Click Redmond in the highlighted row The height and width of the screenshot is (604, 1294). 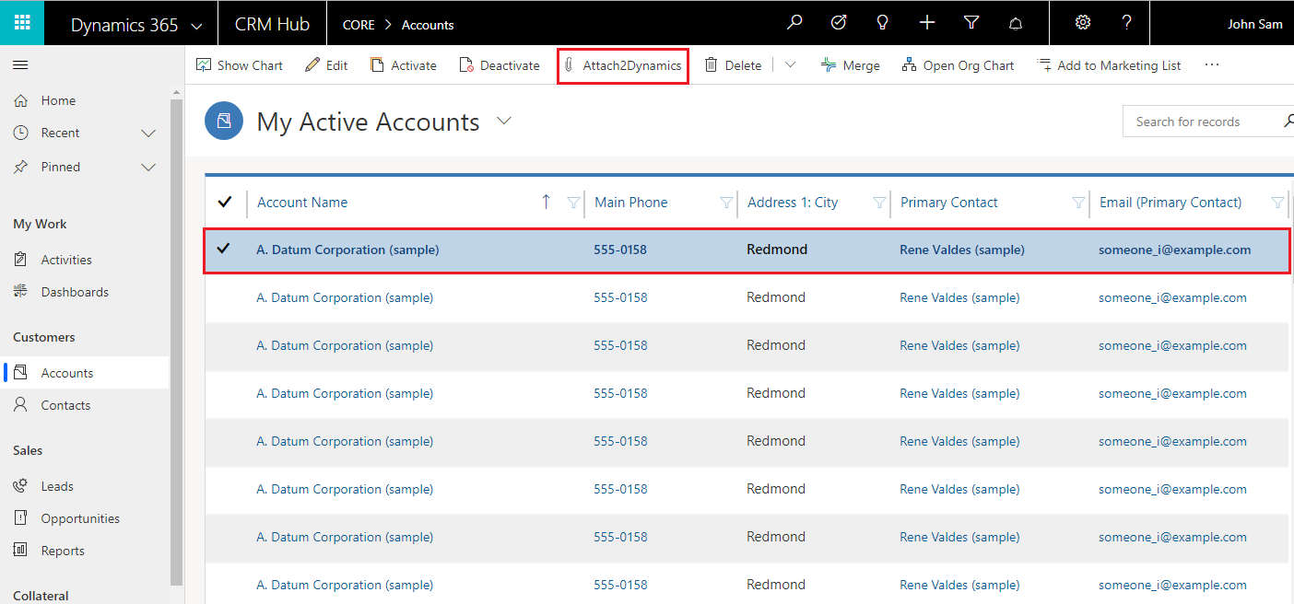pos(777,250)
